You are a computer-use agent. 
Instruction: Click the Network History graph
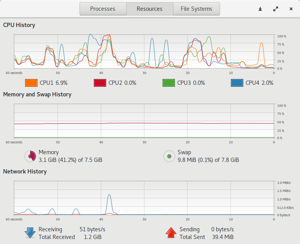coord(144,198)
